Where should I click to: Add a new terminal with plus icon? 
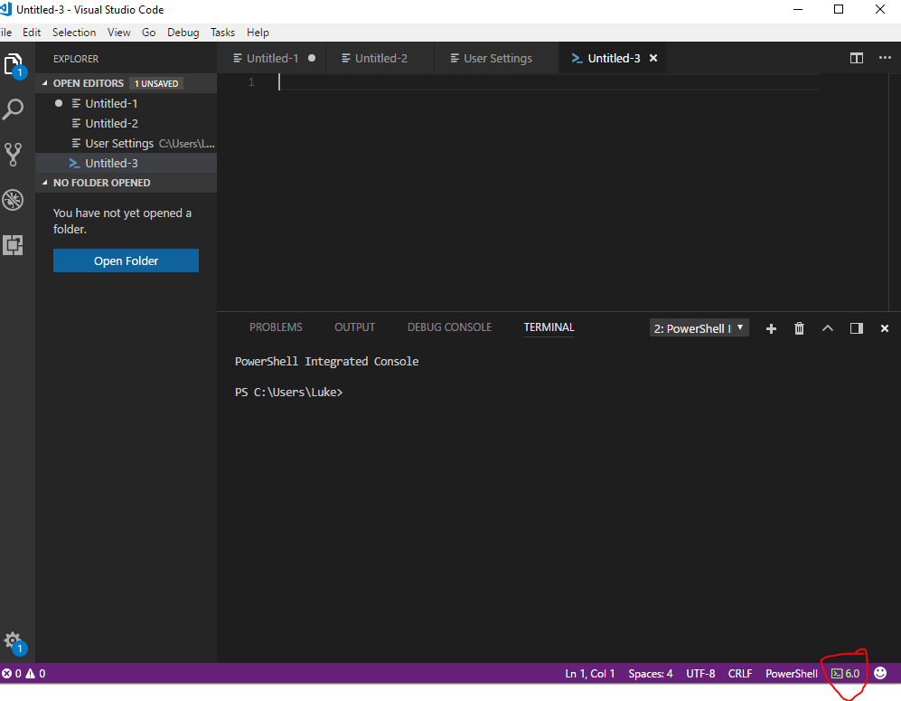click(771, 328)
